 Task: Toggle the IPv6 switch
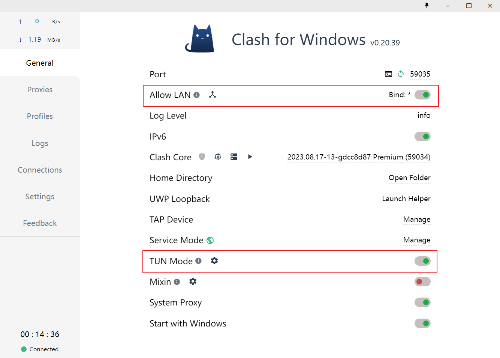coord(422,137)
